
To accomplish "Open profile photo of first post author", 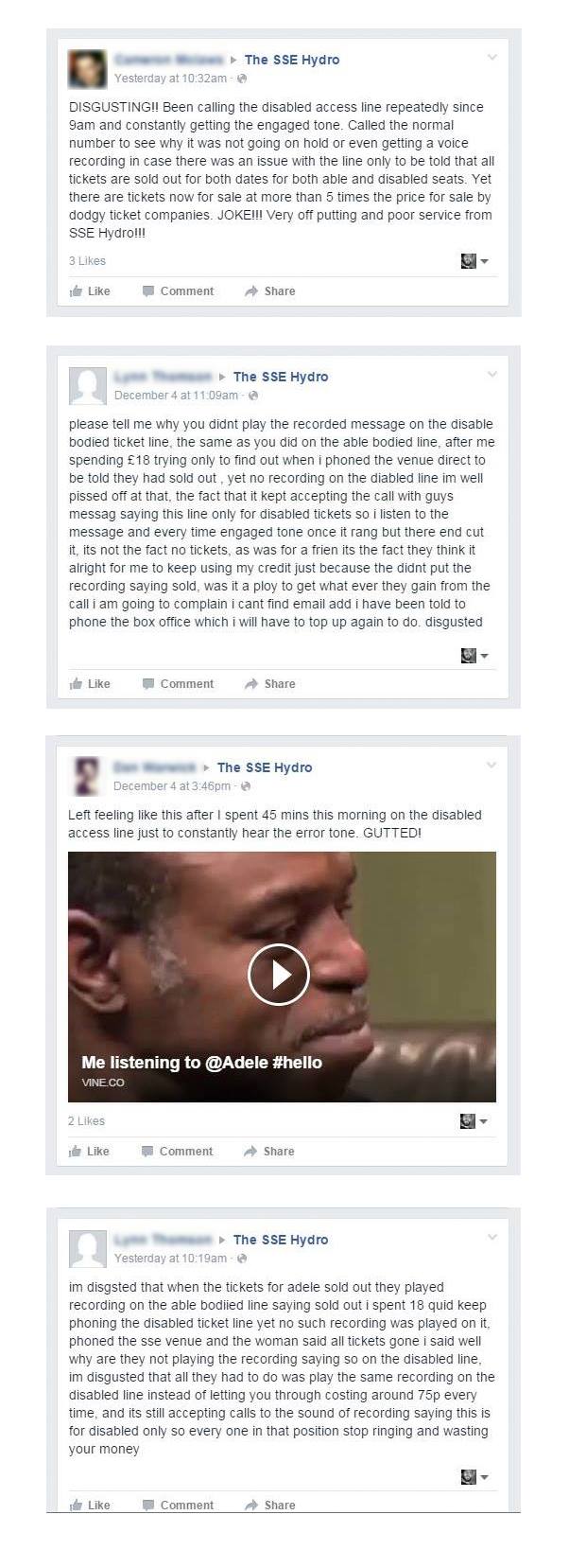I will point(88,68).
